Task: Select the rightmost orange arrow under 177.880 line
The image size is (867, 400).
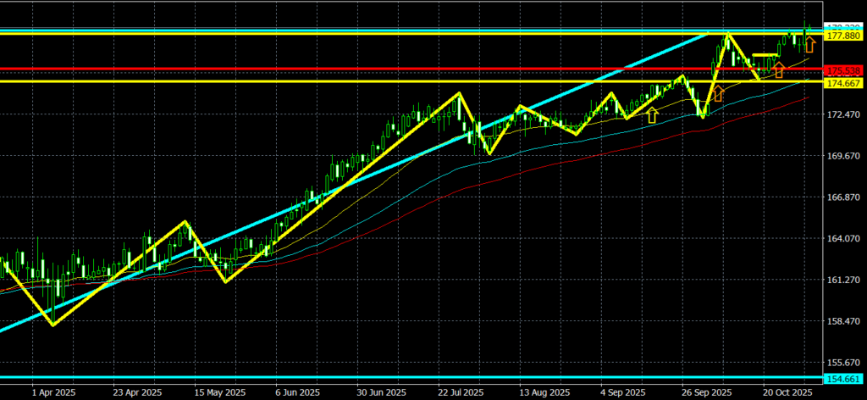Action: pos(809,44)
